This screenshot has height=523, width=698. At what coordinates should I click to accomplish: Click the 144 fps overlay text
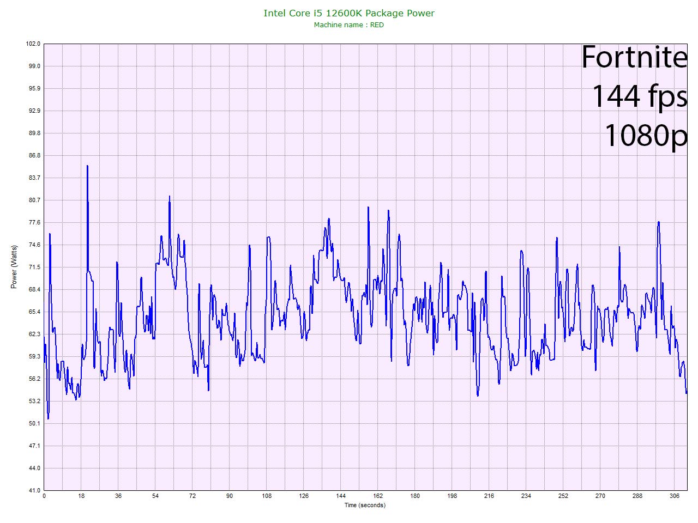[639, 96]
